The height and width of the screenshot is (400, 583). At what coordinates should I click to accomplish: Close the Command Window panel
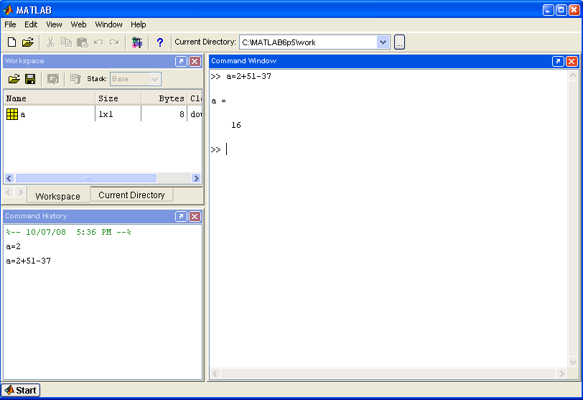572,61
